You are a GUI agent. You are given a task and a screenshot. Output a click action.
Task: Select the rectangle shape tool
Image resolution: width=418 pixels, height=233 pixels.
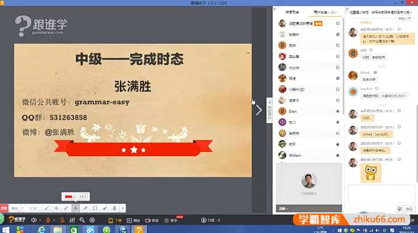(95, 208)
